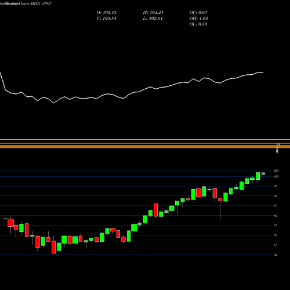The width and height of the screenshot is (290, 290).
Task: Click the 72 price axis label
Action: [x=275, y=235]
